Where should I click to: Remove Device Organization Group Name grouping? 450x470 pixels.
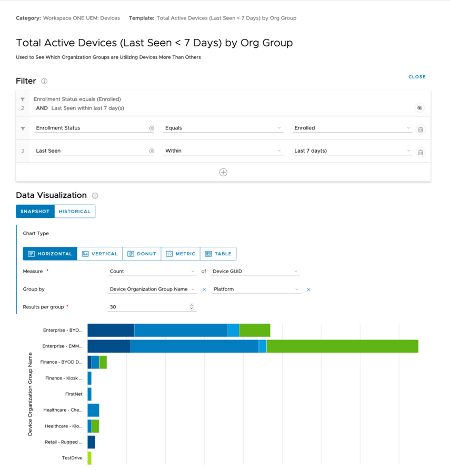[204, 289]
